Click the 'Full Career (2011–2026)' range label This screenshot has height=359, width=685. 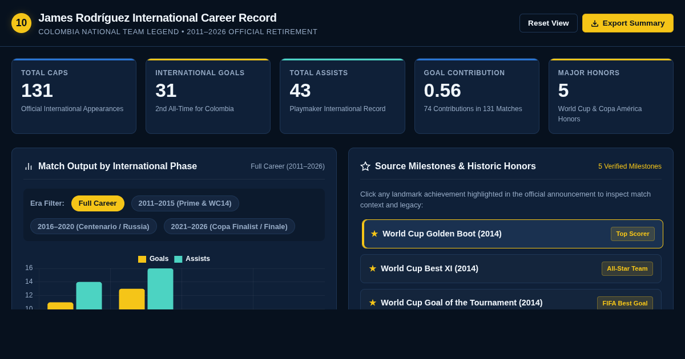click(x=288, y=166)
